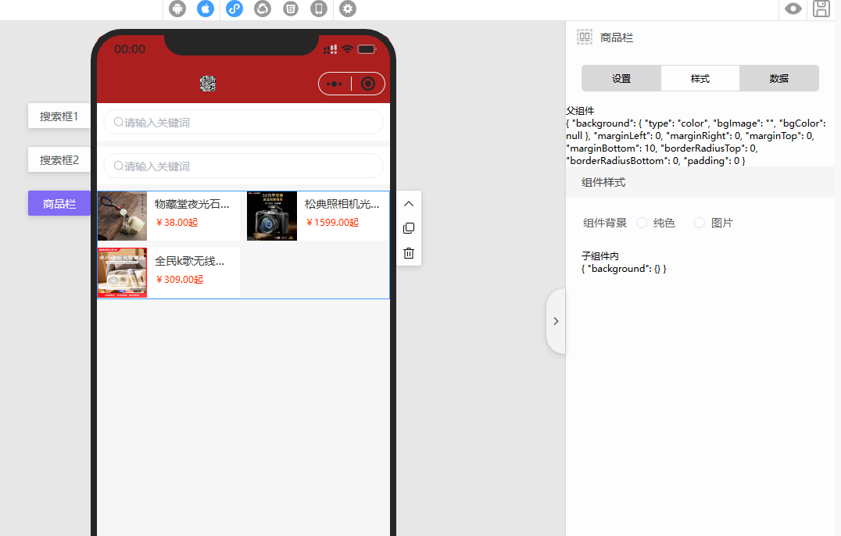Select the Android platform icon

(177, 9)
